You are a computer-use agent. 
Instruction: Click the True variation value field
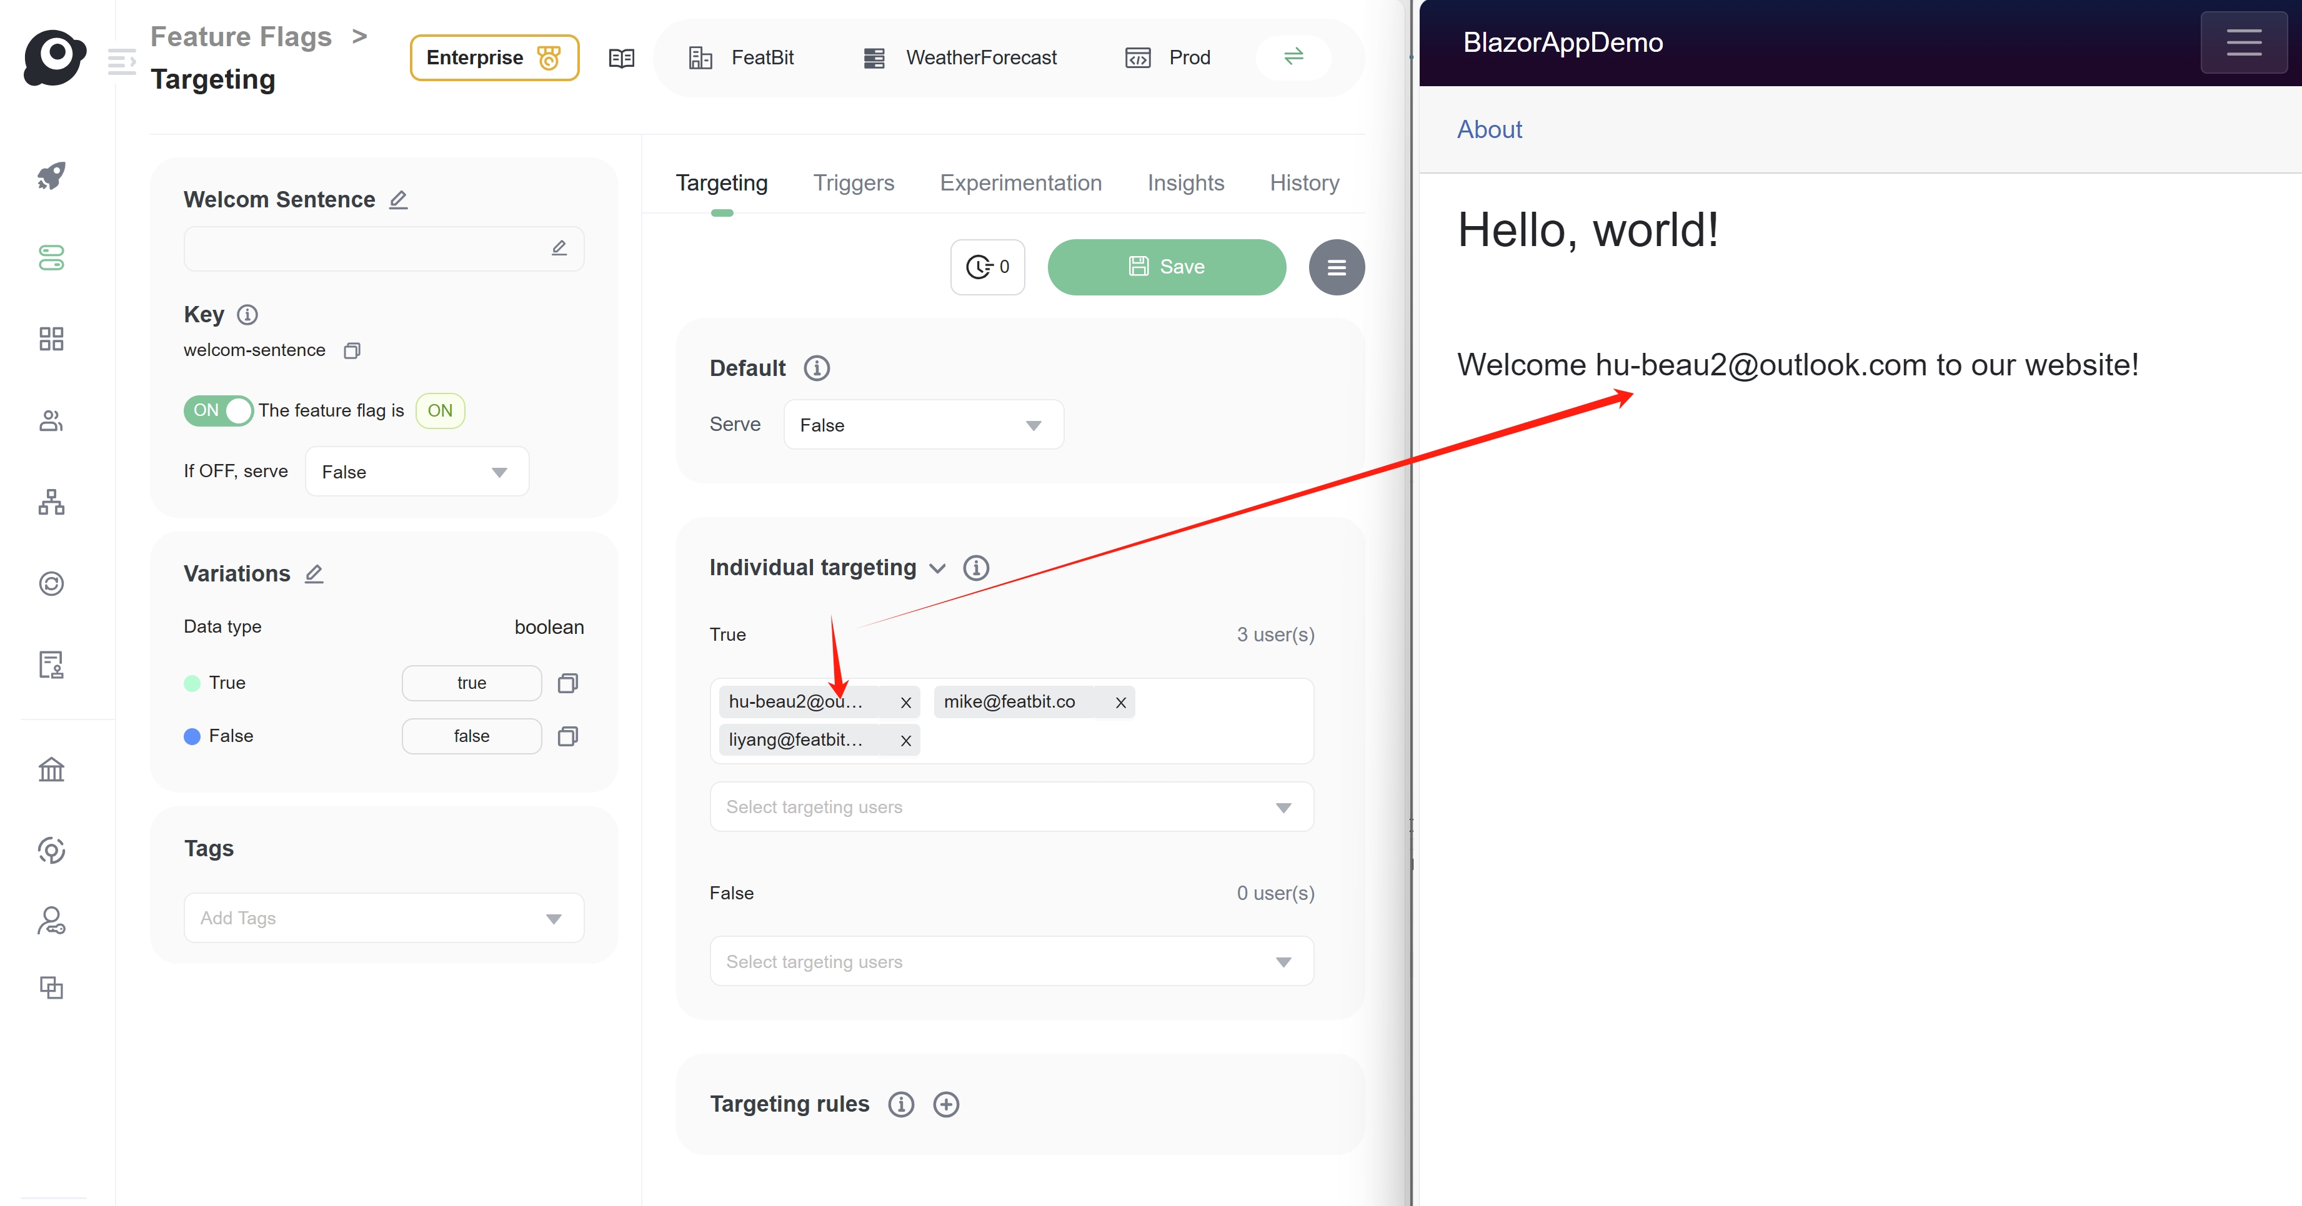471,683
